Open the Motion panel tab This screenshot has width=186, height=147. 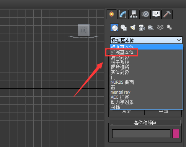(x=145, y=14)
